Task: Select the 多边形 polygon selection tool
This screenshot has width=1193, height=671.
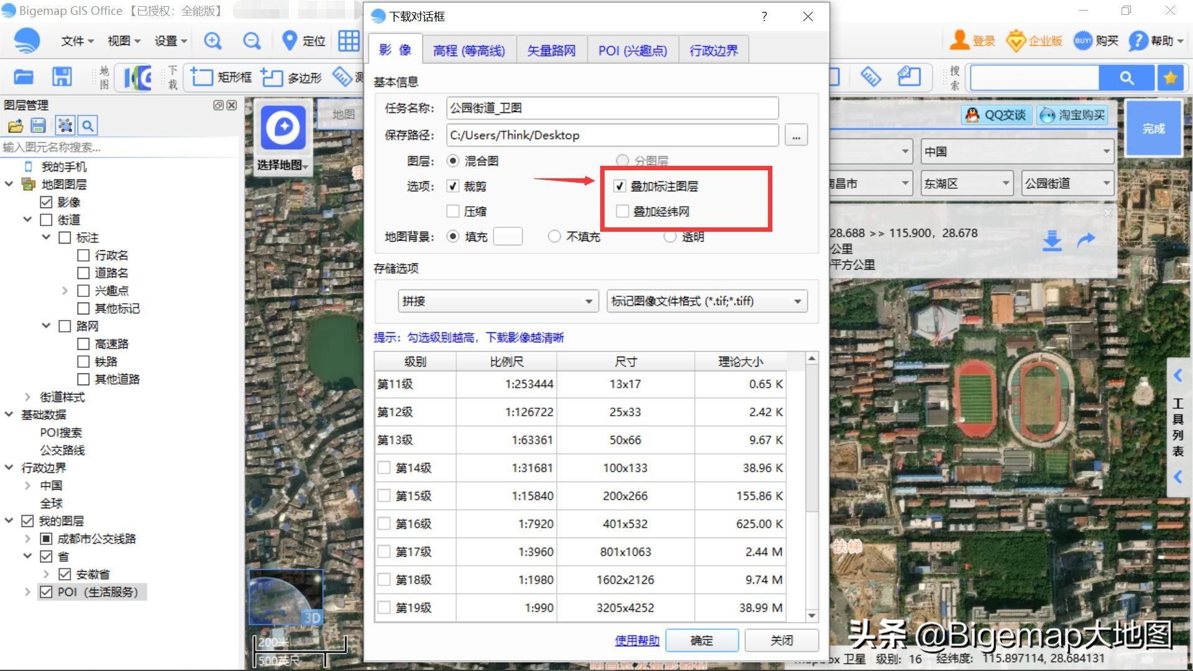Action: pos(290,77)
